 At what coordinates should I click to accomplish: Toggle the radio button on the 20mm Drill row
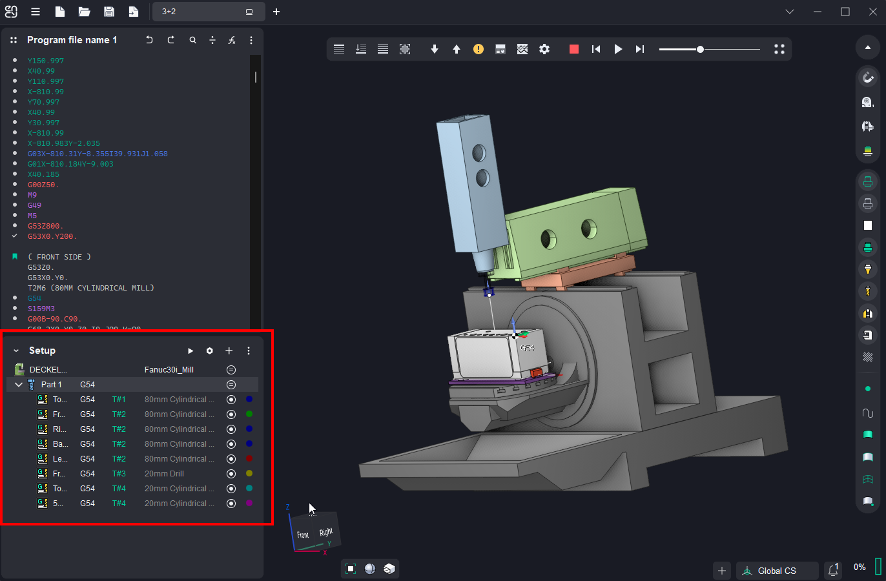[x=231, y=474]
